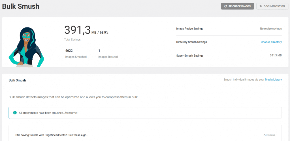
Task: Open the Choose directory link
Action: click(271, 42)
